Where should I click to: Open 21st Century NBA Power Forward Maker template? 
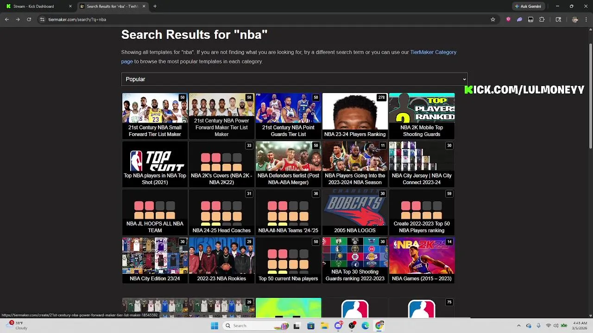point(221,116)
